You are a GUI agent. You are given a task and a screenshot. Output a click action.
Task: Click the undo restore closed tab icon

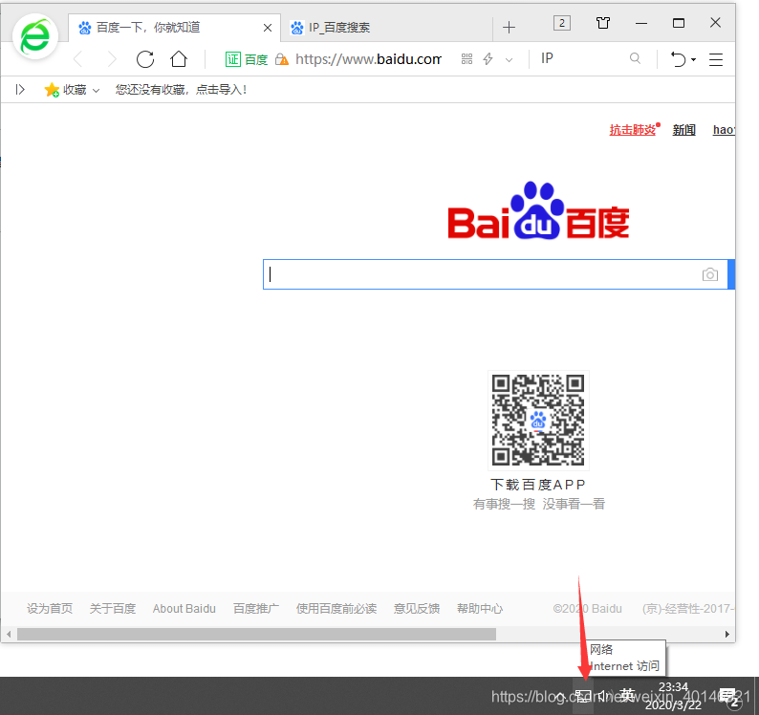coord(678,59)
